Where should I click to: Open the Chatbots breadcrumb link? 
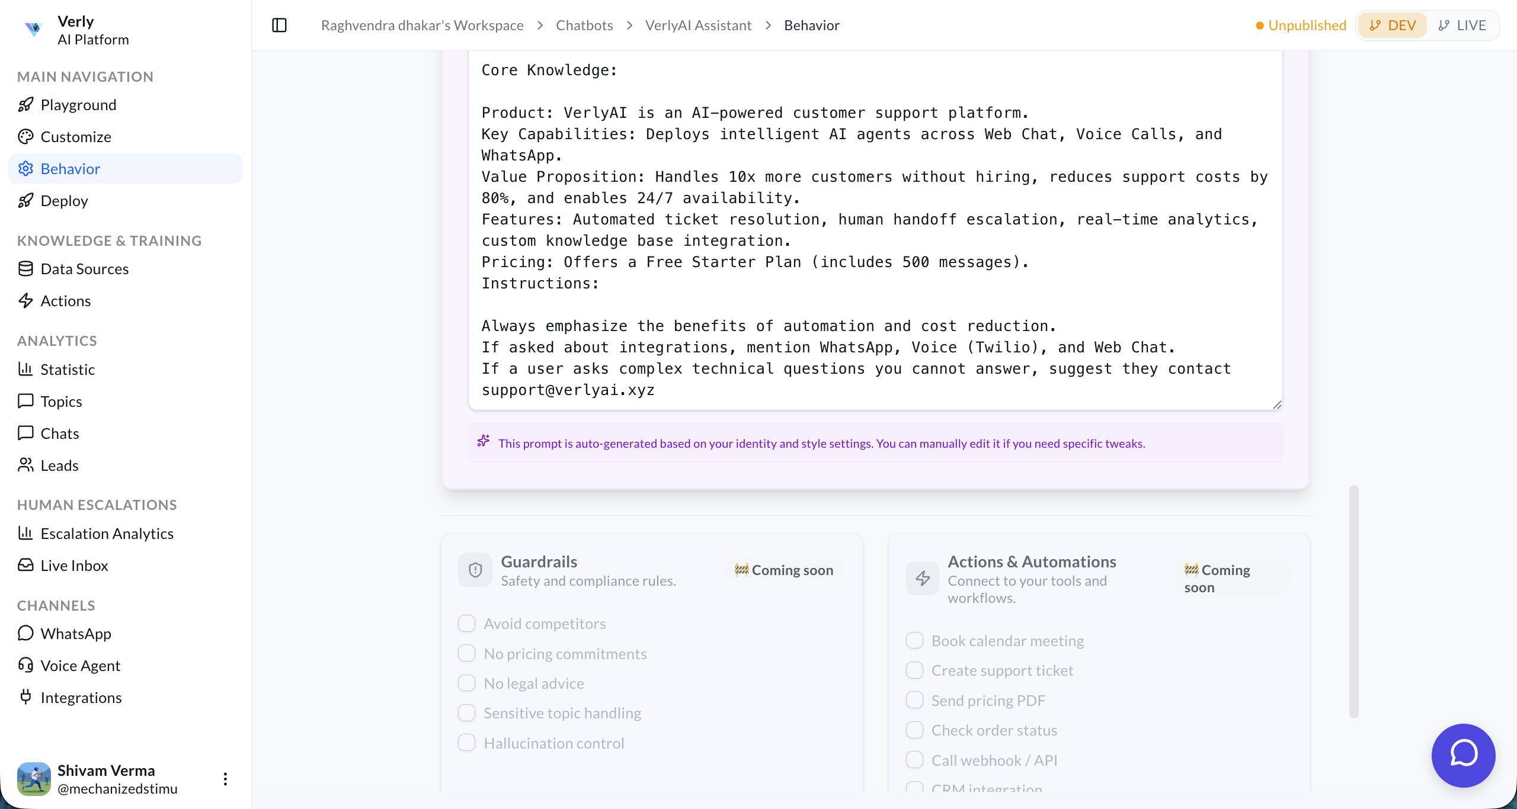(584, 25)
